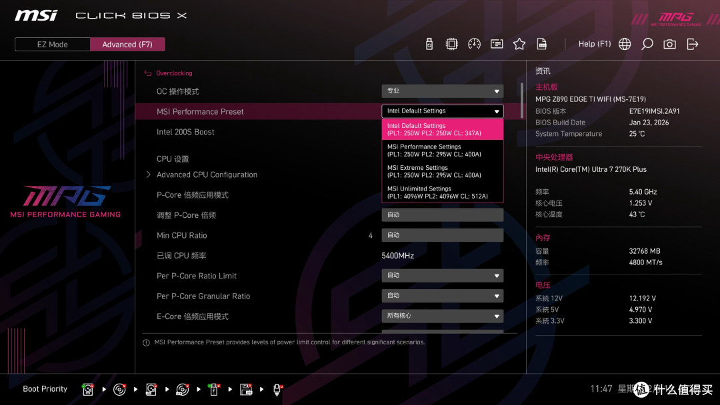Open the M-Flash USB BIOS update icon

tap(429, 44)
